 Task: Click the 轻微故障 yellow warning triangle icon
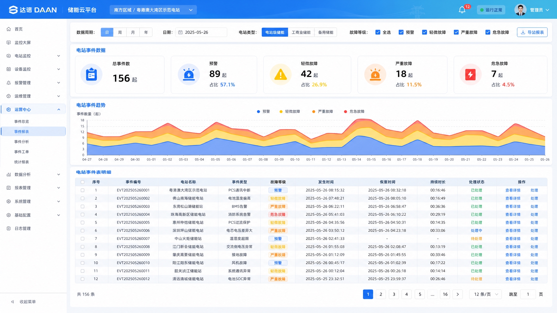click(281, 74)
